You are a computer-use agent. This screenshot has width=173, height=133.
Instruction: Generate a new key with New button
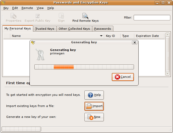click(x=94, y=117)
